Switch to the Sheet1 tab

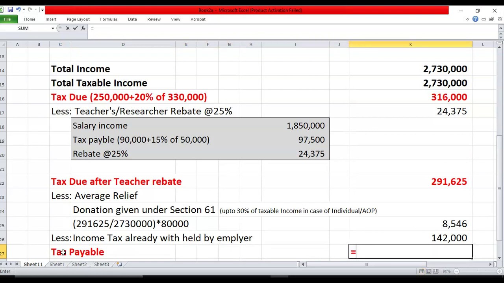[57, 265]
